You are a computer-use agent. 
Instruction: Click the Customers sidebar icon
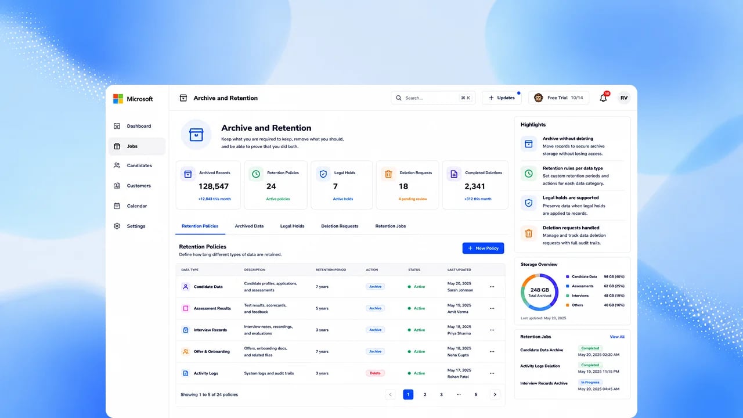(x=117, y=186)
